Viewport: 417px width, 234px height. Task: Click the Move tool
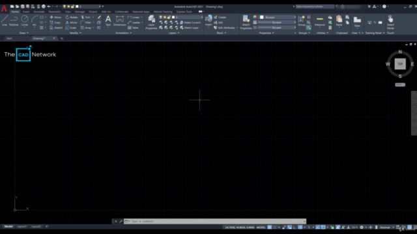coord(55,18)
